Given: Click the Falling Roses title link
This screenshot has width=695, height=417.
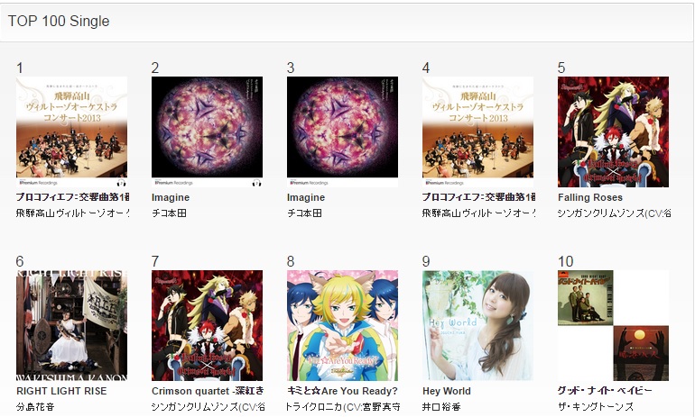Looking at the screenshot, I should tap(590, 197).
